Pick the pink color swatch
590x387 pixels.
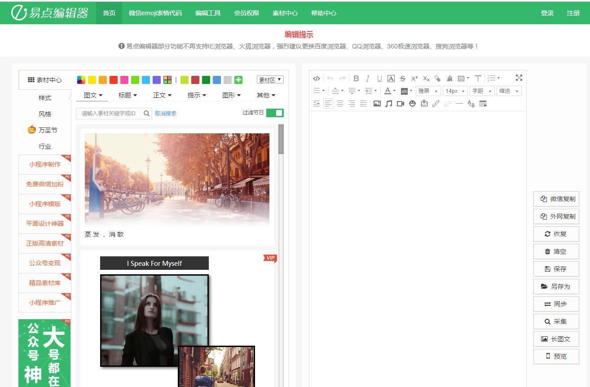[x=124, y=80]
